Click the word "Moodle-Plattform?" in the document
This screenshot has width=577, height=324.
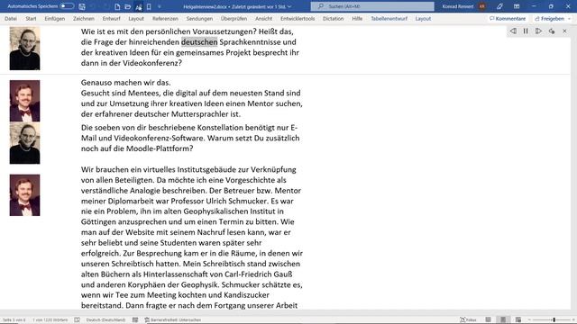click(160, 148)
